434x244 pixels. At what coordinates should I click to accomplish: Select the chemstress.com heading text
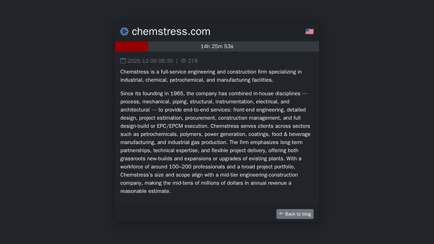[171, 32]
